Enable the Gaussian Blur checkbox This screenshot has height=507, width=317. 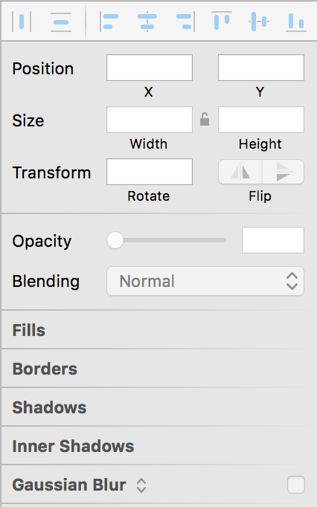296,485
